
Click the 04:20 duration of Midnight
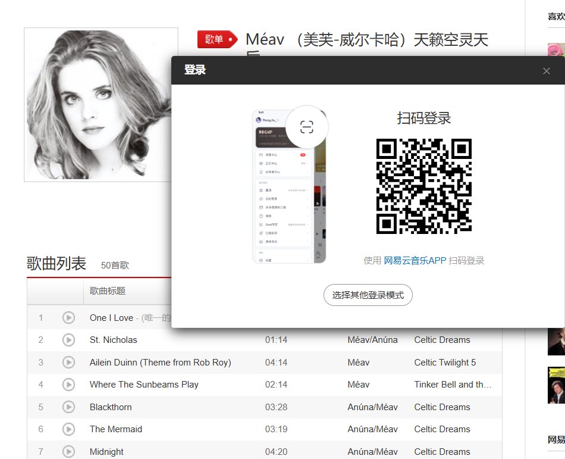click(x=277, y=452)
